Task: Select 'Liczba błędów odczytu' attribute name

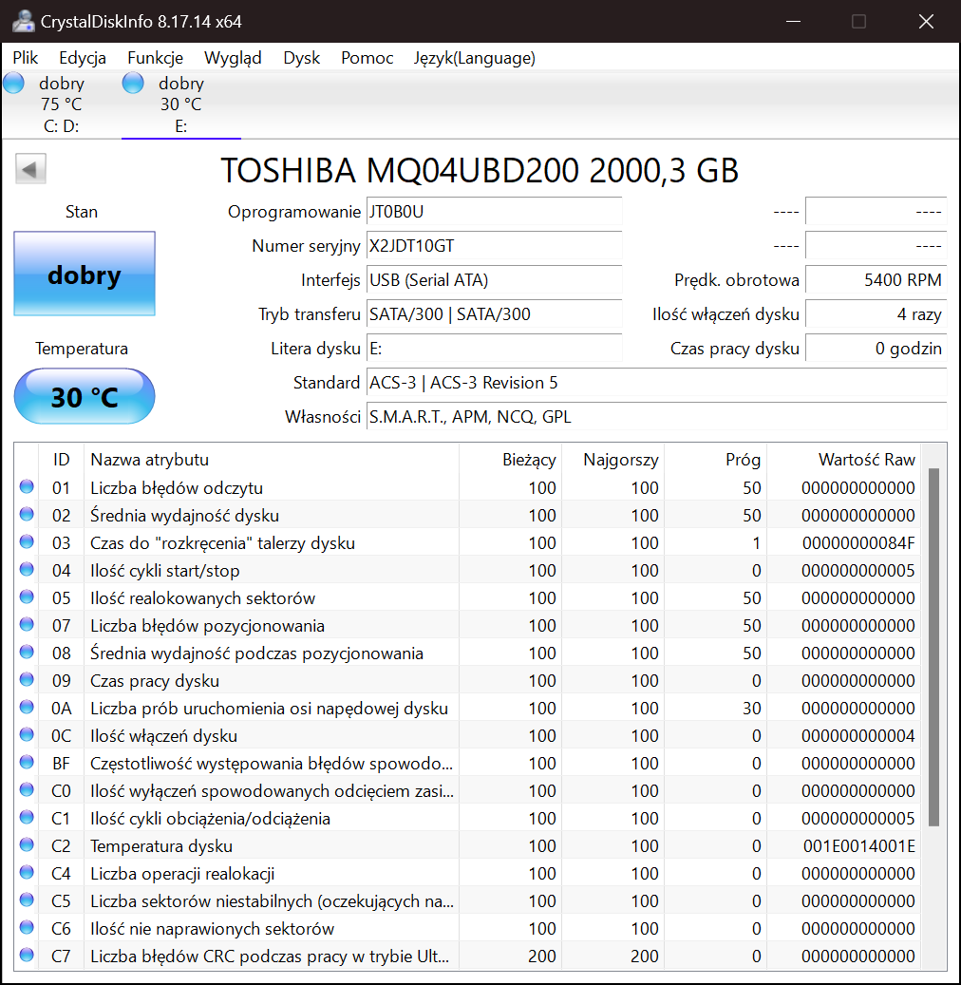Action: tap(177, 487)
